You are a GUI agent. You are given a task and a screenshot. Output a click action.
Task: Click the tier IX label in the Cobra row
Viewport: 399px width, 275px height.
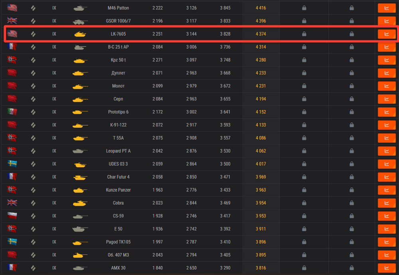[x=54, y=203]
